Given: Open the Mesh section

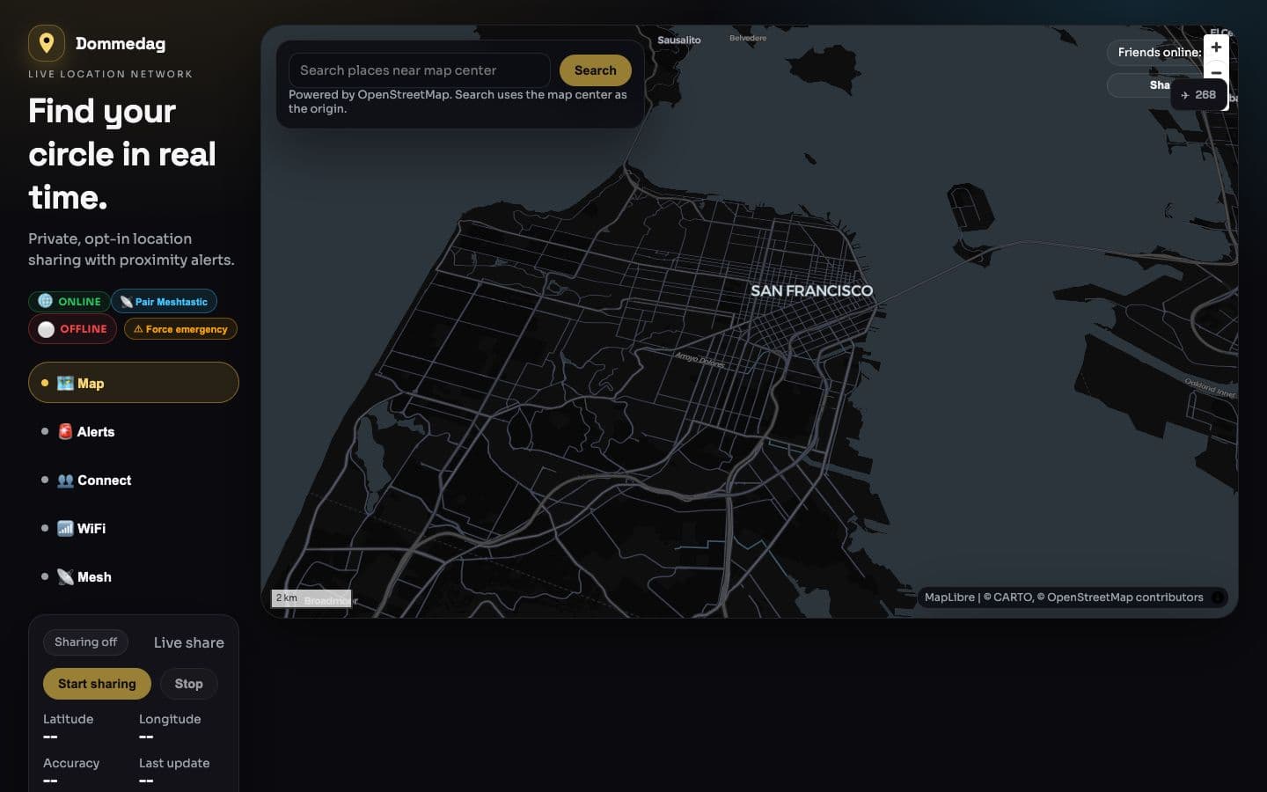Looking at the screenshot, I should tap(134, 576).
